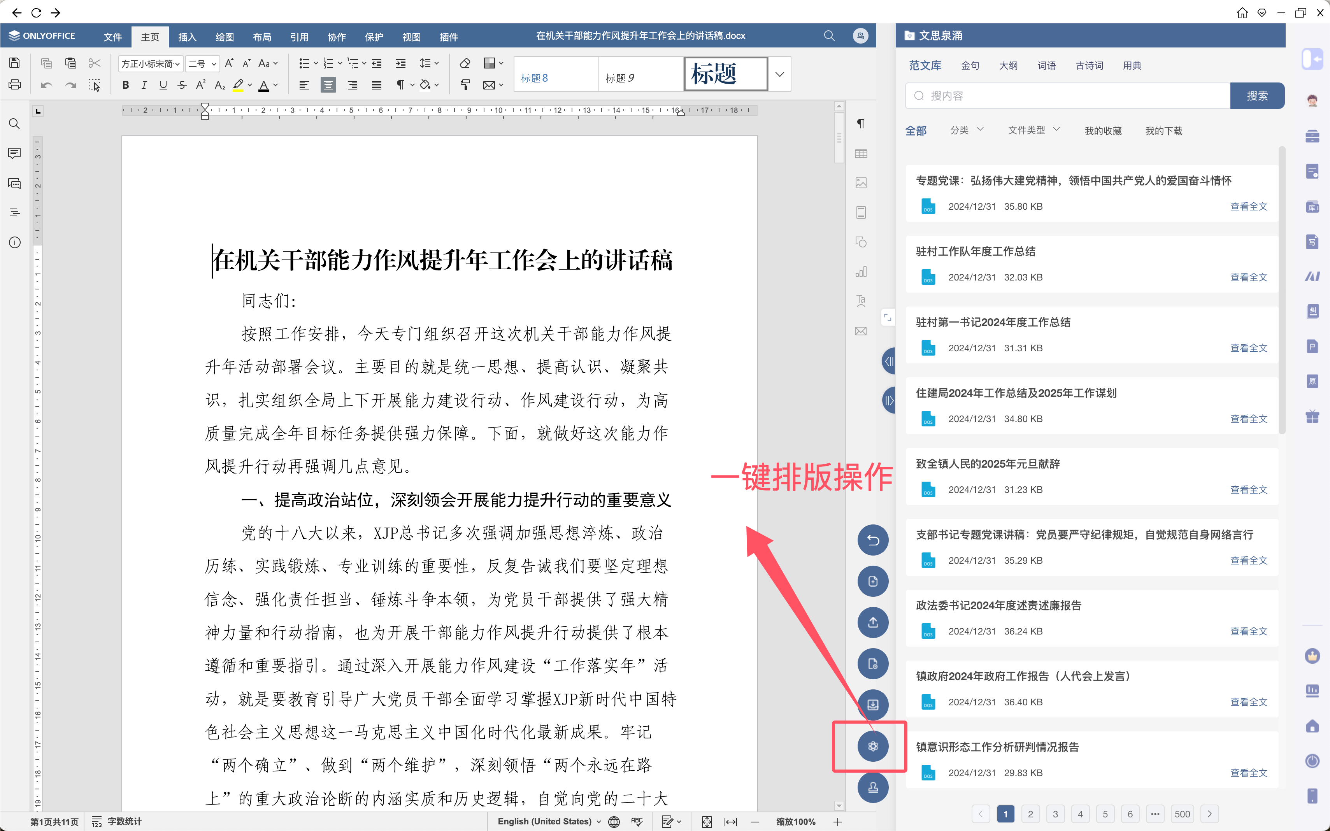Click the round upload arrow button
Image resolution: width=1330 pixels, height=831 pixels.
[873, 623]
